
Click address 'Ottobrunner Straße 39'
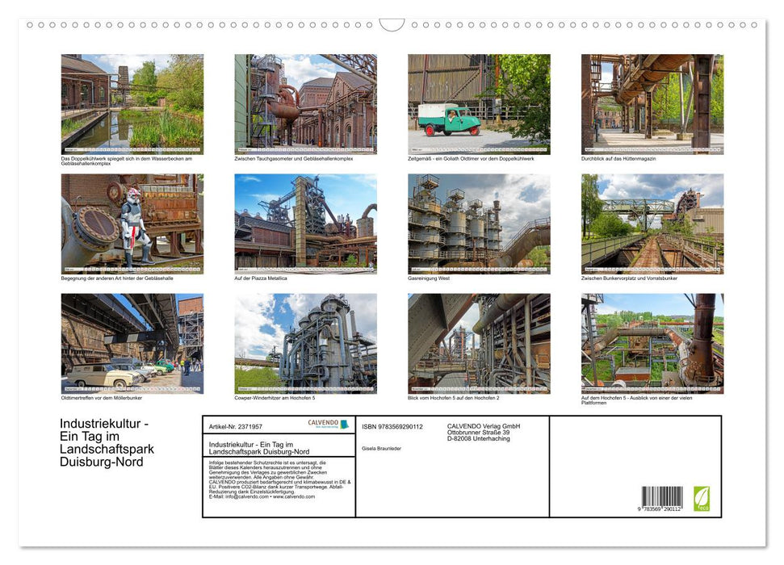[x=479, y=433]
